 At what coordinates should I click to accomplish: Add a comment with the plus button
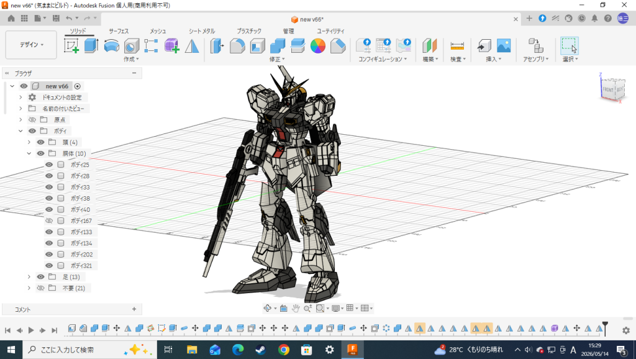pos(134,309)
